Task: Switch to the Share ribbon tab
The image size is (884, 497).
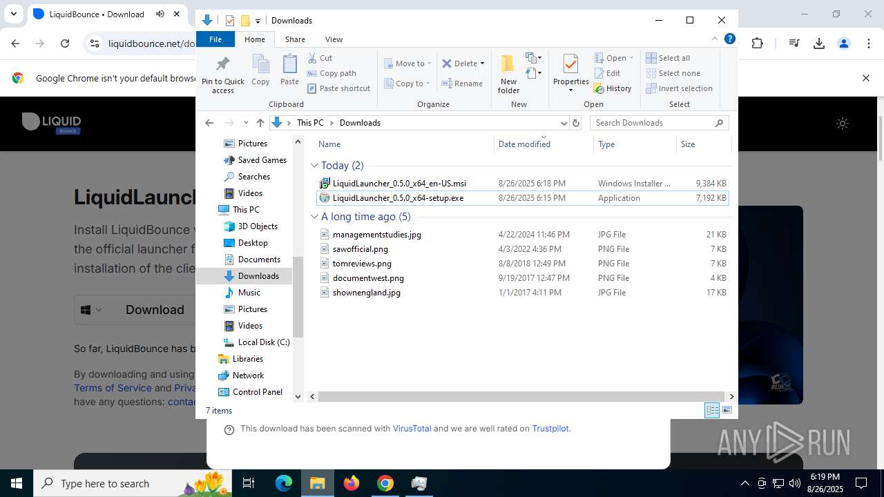Action: (x=295, y=39)
